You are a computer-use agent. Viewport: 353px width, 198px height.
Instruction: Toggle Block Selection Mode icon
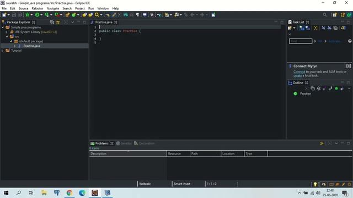click(131, 15)
